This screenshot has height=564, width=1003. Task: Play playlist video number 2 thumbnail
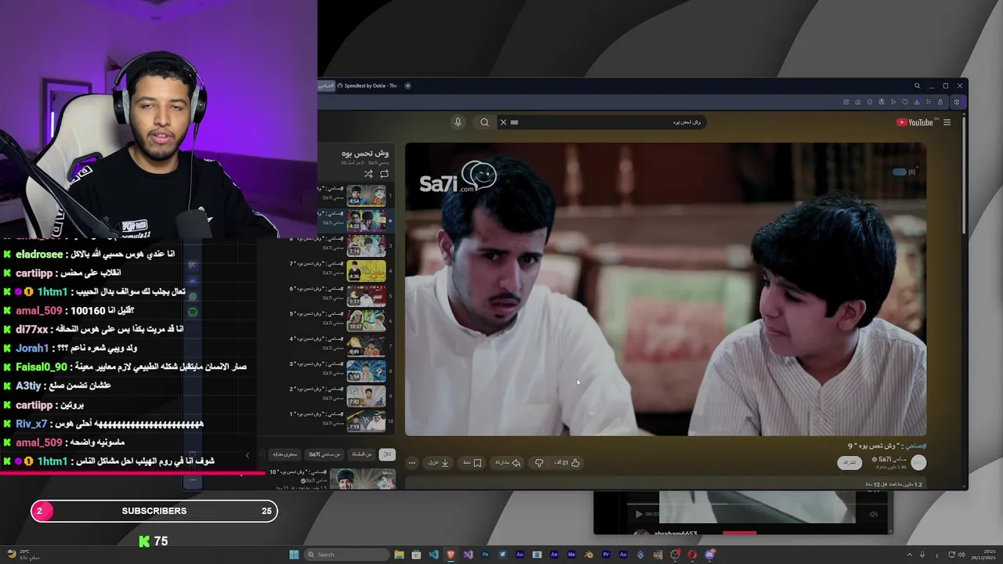click(367, 396)
